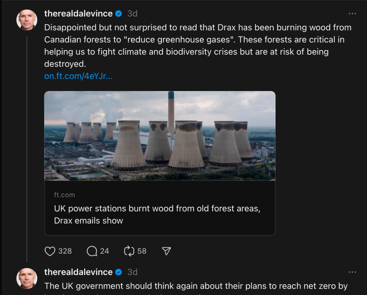This screenshot has height=295, width=367.
Task: Open the cooling towers preview image
Action: [x=160, y=136]
